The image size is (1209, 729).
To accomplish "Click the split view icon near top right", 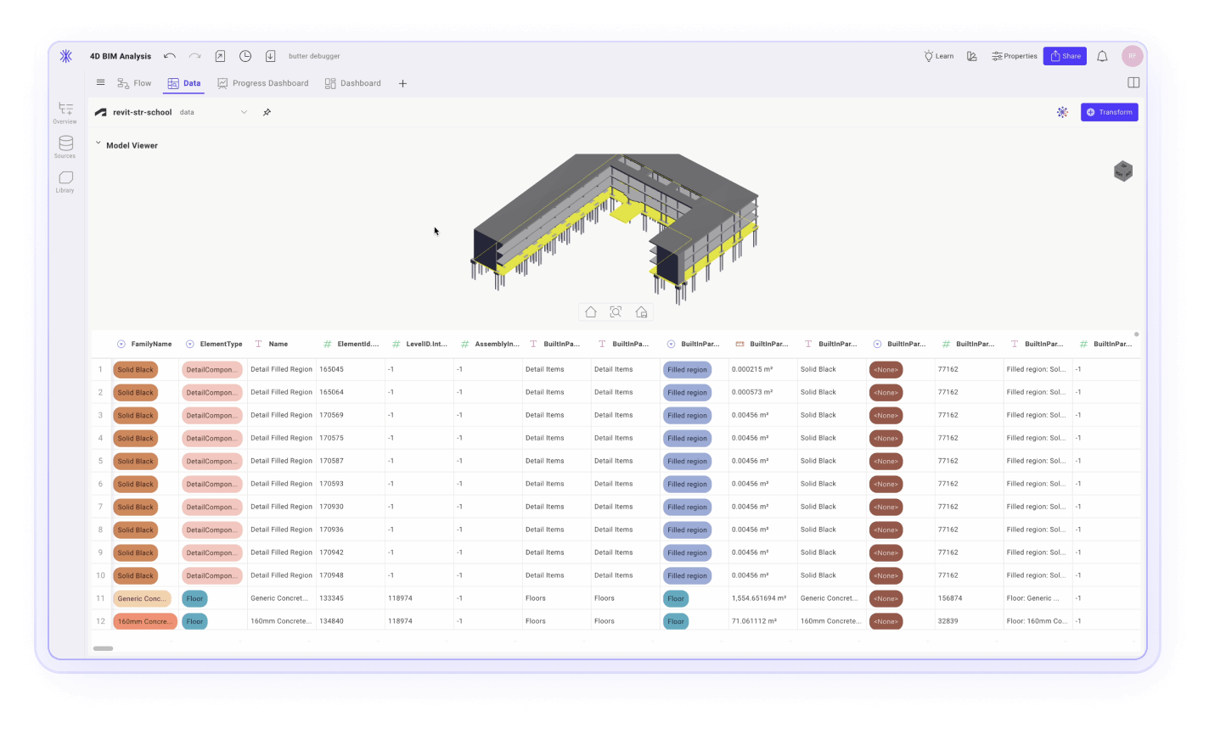I will pyautogui.click(x=1134, y=82).
